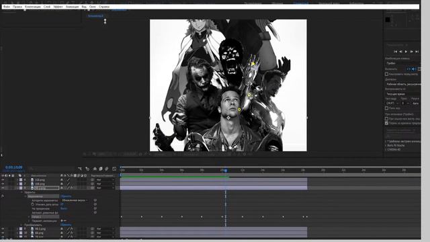The height and width of the screenshot is (242, 430).
Task: Hide the 108.png layer with eye icon
Action: (x=3, y=184)
